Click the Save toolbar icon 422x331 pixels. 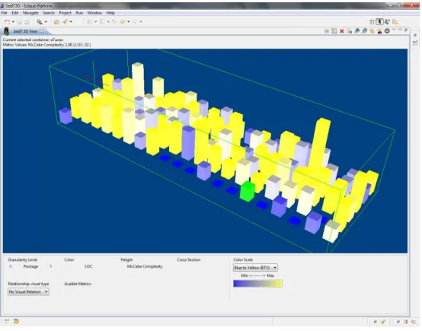20,22
